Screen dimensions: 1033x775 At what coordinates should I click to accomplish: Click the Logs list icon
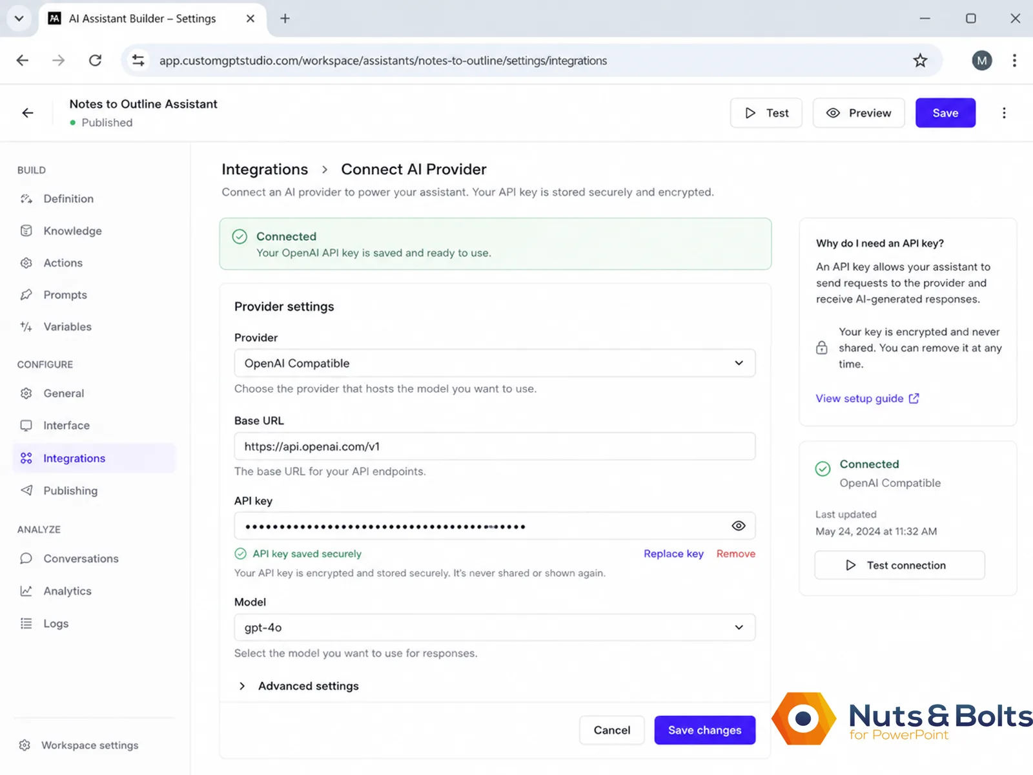26,624
